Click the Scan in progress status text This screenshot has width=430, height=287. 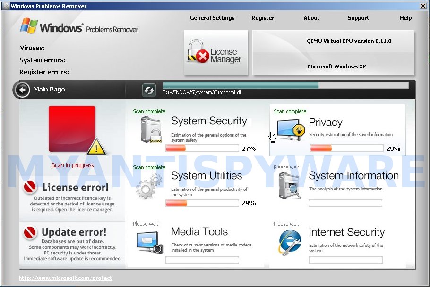point(73,165)
